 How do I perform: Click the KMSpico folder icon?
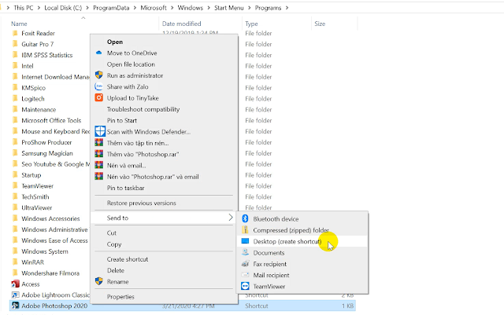pyautogui.click(x=15, y=87)
